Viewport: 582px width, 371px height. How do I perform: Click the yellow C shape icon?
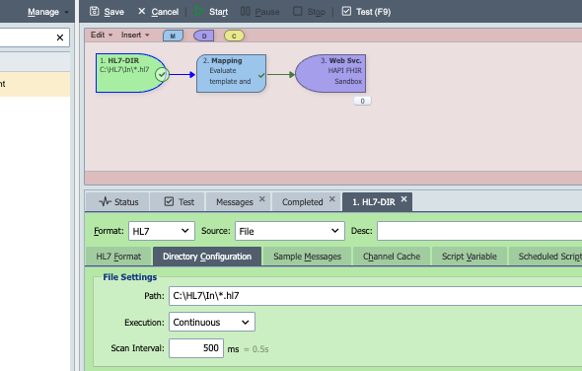(234, 36)
